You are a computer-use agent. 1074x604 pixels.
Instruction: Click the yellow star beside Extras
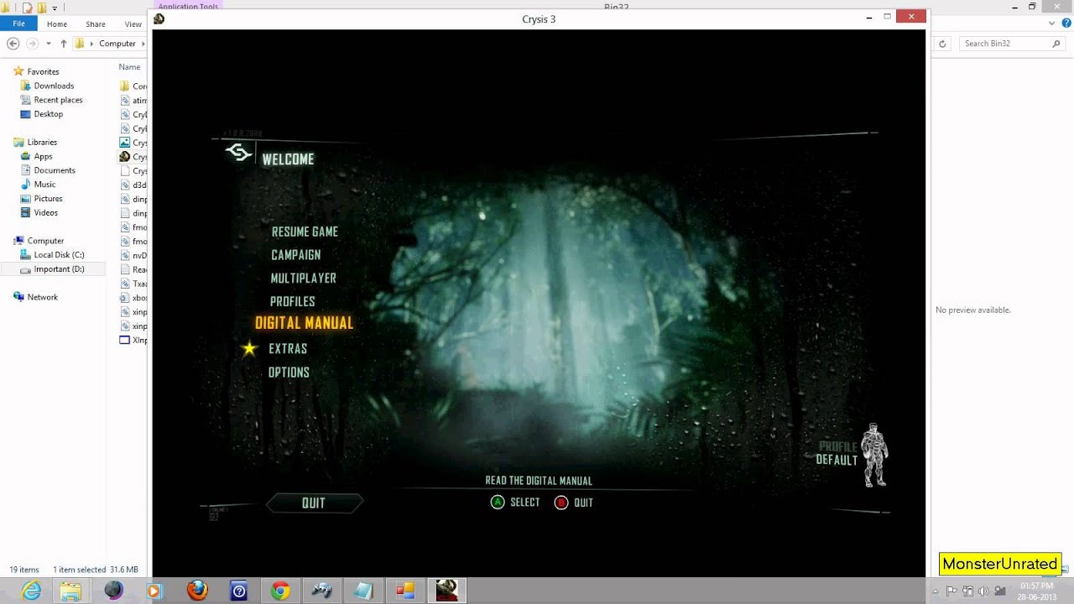(249, 348)
